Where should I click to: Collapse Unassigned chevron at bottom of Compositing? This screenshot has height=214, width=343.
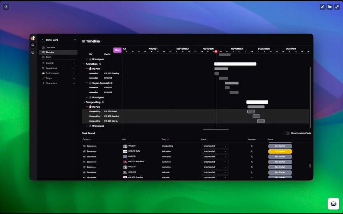(x=87, y=126)
